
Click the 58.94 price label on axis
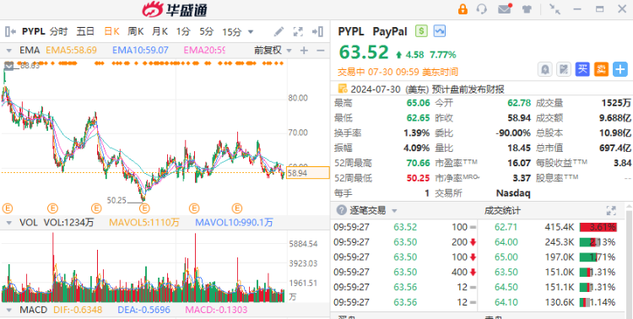307,173
